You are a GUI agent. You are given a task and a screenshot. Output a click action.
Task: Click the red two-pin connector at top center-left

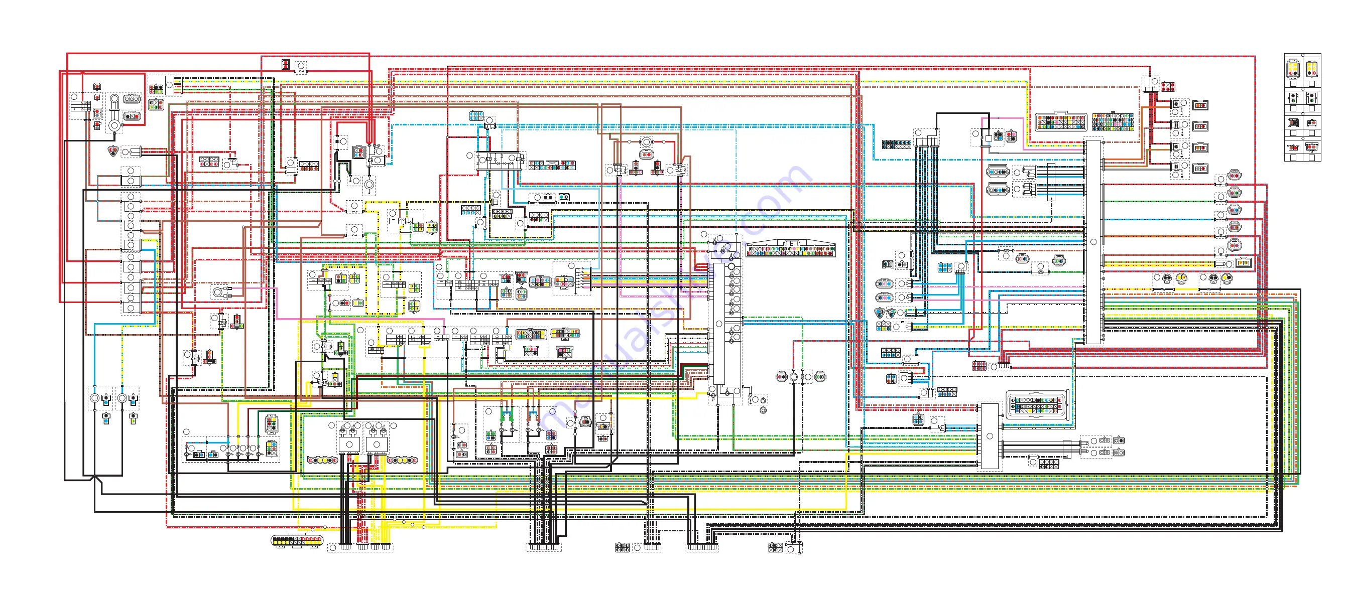tap(285, 65)
